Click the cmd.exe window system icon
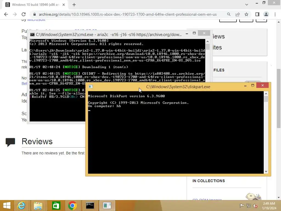 coord(32,35)
